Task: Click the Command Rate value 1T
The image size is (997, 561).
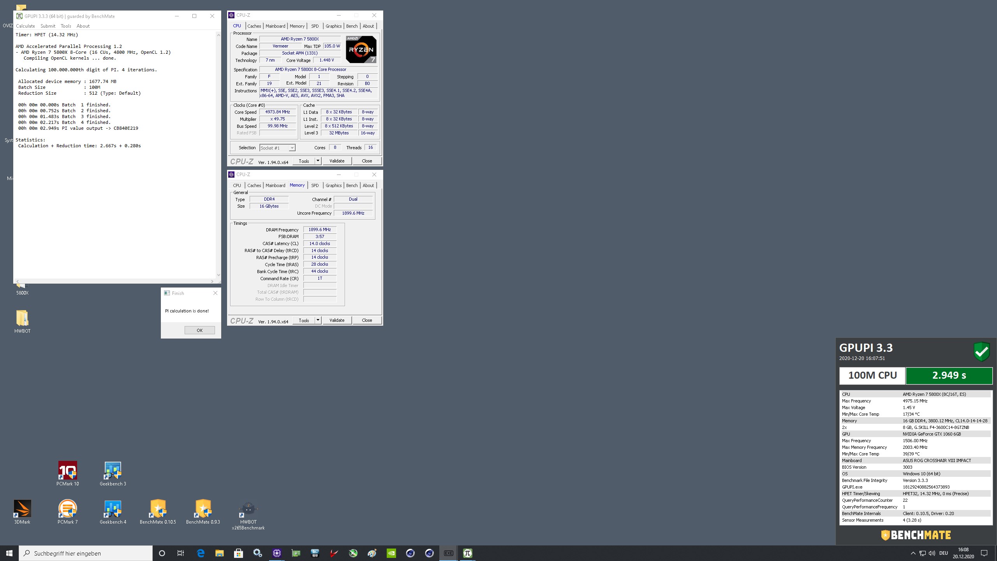Action: click(320, 279)
